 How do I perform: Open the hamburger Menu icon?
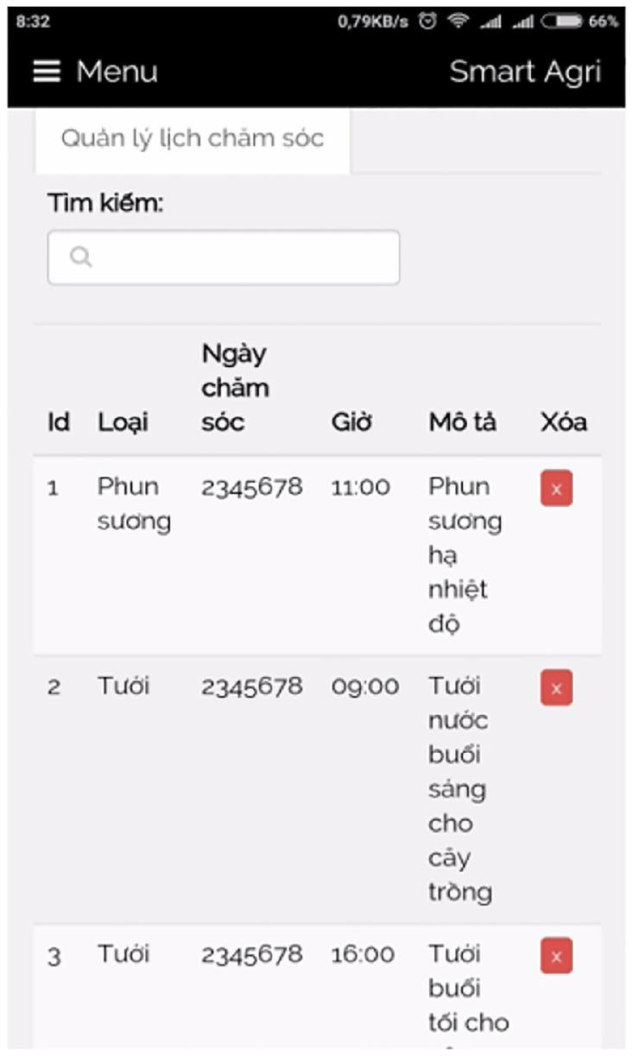click(47, 72)
